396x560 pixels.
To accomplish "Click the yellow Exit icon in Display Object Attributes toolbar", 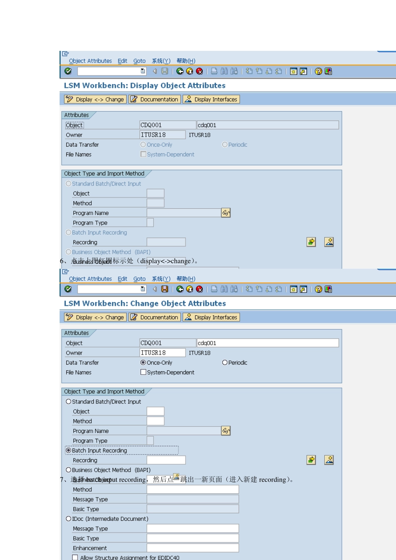I will pyautogui.click(x=190, y=71).
